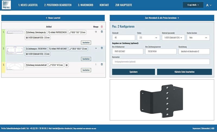Click the 1.4301 (Edelstahl V2A) - 2.5 mm tag
The height and width of the screenshot is (132, 217).
38,54
